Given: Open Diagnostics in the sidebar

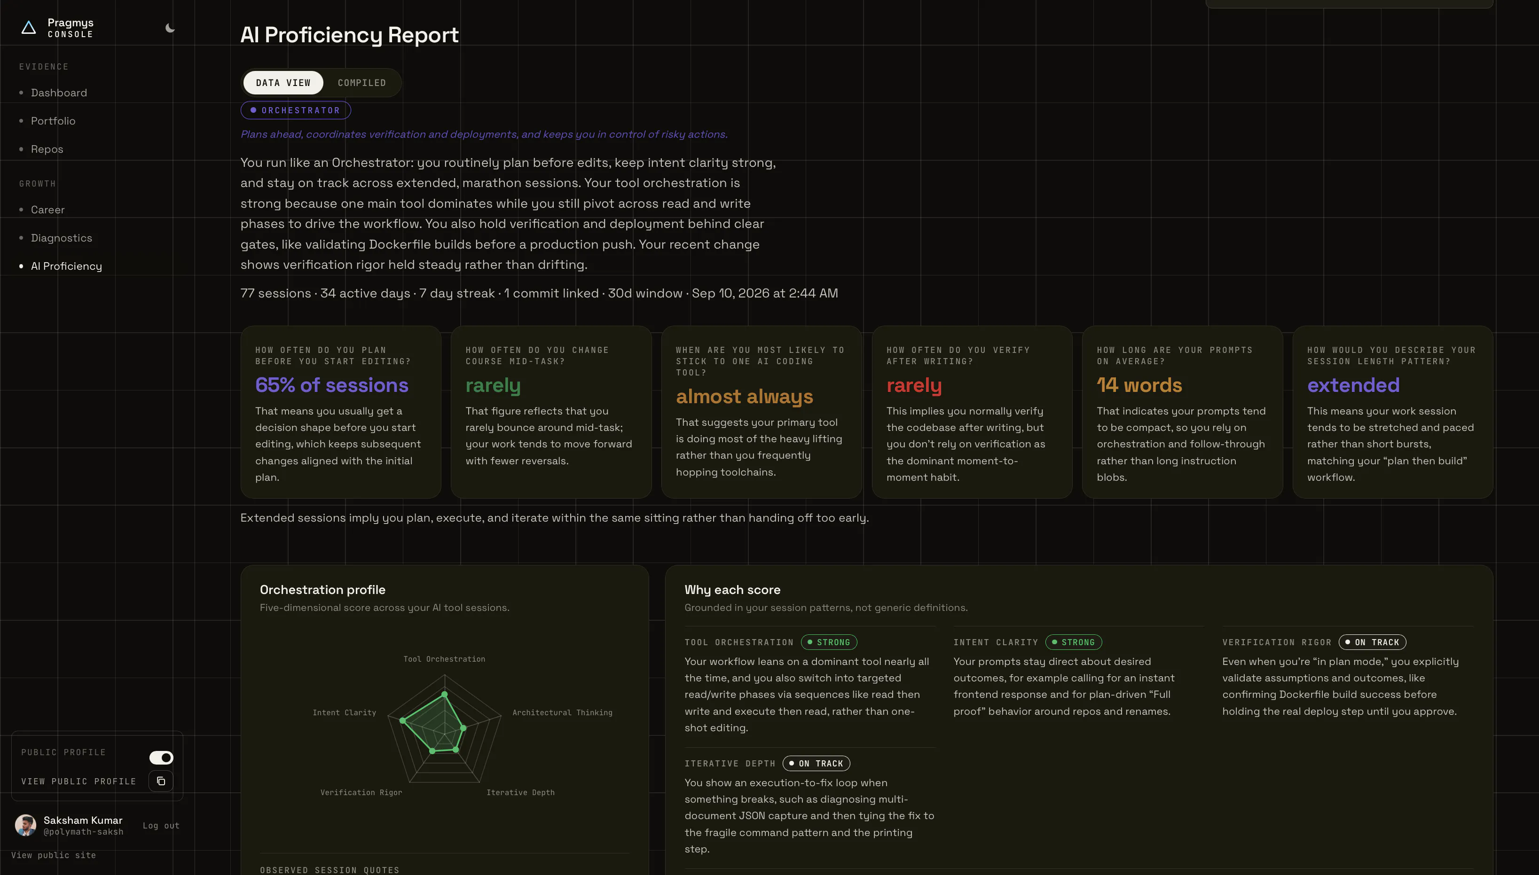Looking at the screenshot, I should [61, 238].
